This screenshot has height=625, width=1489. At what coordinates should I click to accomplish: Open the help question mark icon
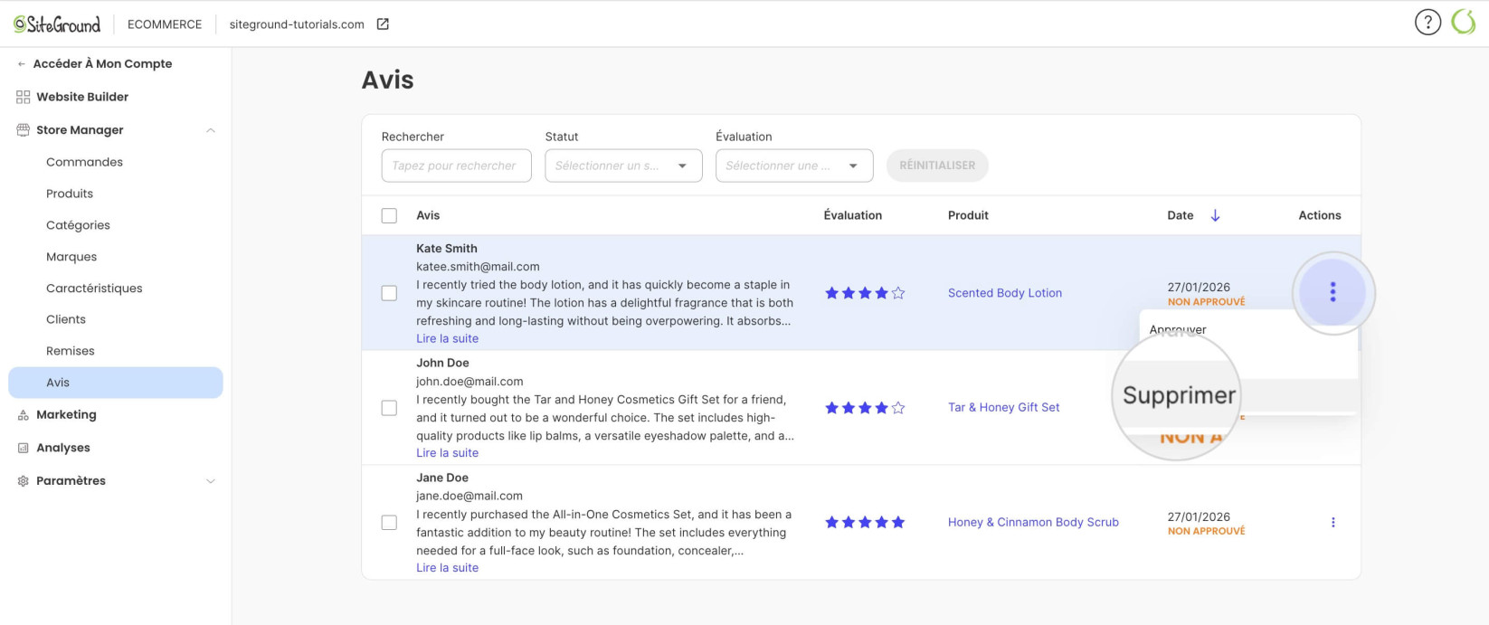(x=1427, y=23)
